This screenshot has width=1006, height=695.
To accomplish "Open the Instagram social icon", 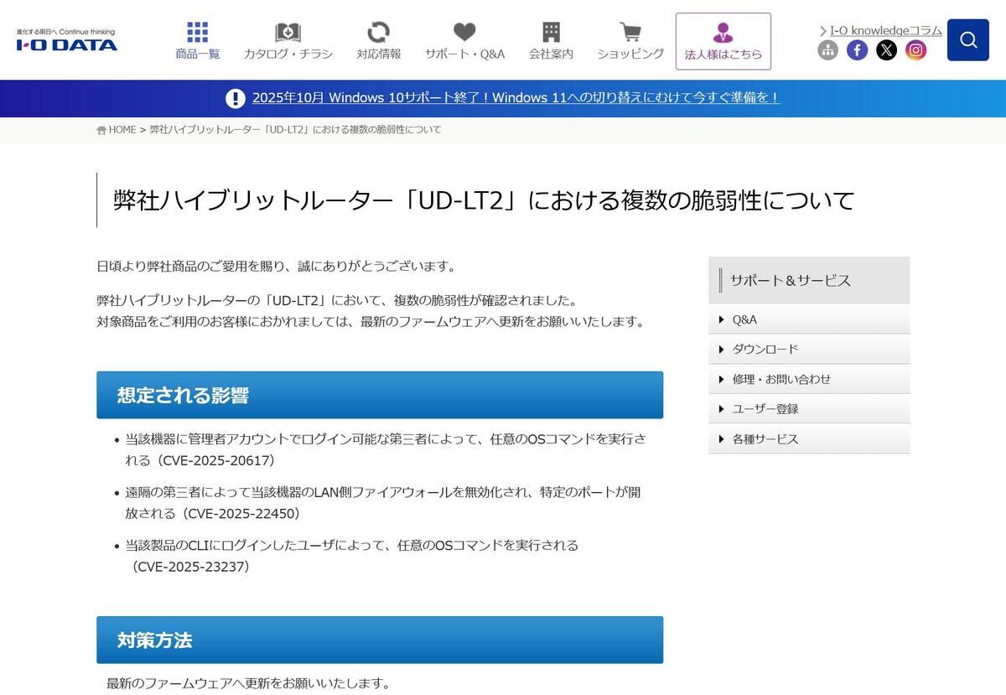I will pos(916,50).
